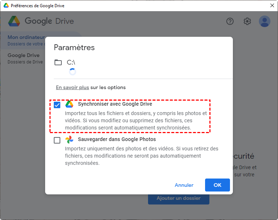Screen dimensions: 278x220
Task: Click the Google Drive icon beside Synchroniser
Action: point(69,104)
